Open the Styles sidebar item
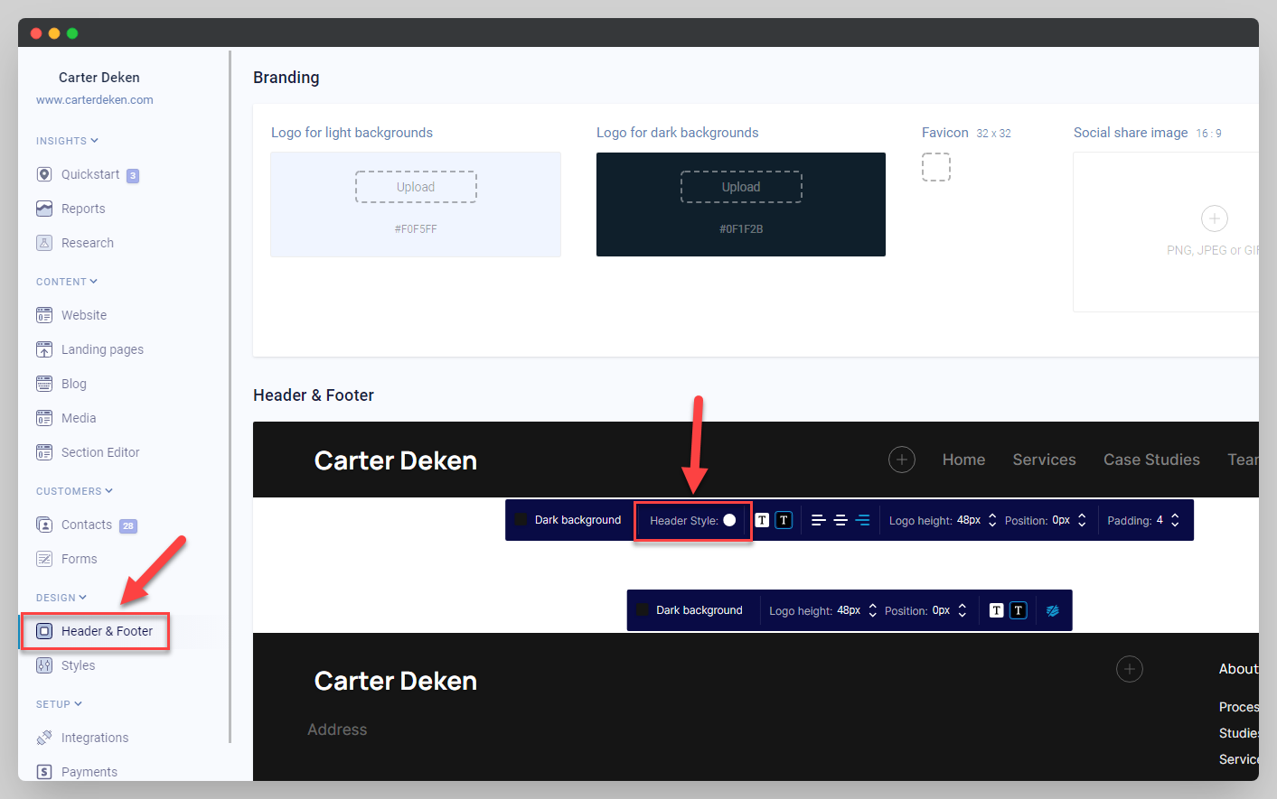 [78, 665]
